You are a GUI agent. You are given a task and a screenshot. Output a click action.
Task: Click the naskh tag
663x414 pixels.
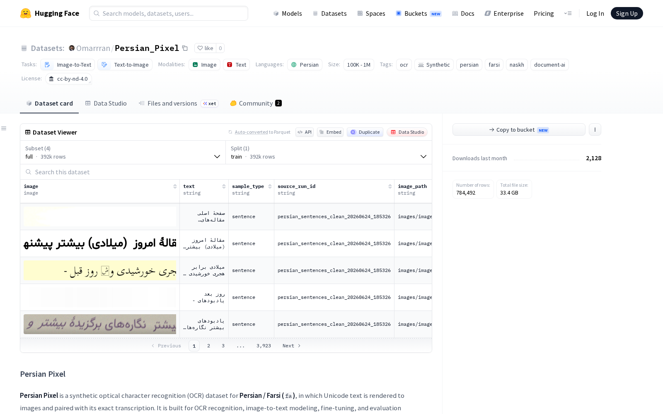click(x=517, y=65)
